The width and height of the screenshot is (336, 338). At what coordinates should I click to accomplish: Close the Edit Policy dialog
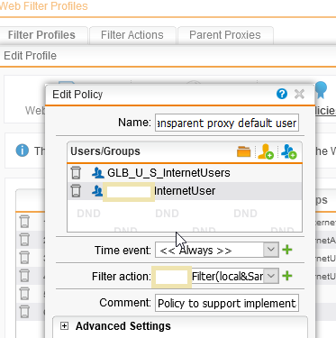click(x=299, y=94)
